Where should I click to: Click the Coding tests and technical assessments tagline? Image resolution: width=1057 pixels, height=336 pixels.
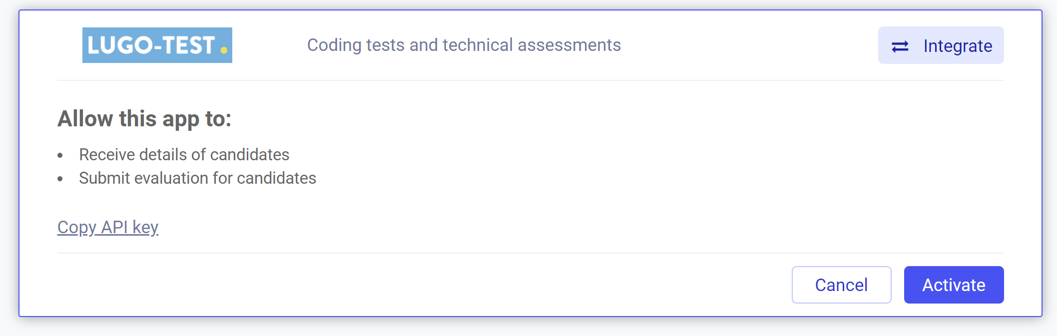tap(464, 45)
